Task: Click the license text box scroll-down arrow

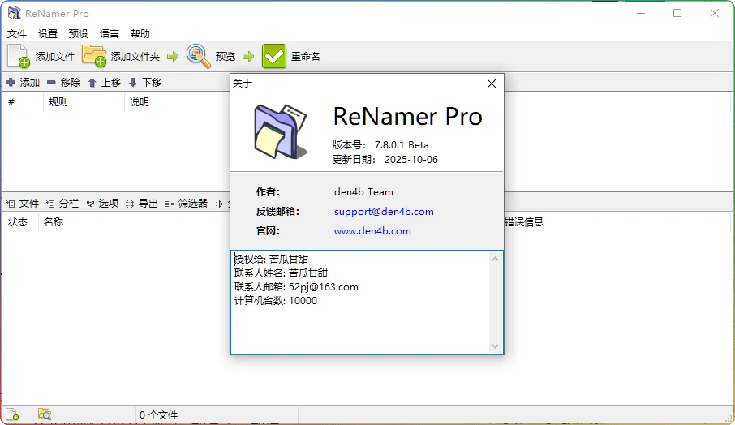Action: coord(496,346)
